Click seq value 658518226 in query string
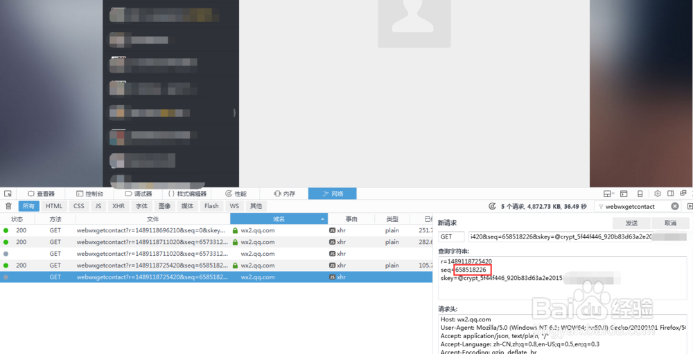This screenshot has width=693, height=354. [471, 270]
